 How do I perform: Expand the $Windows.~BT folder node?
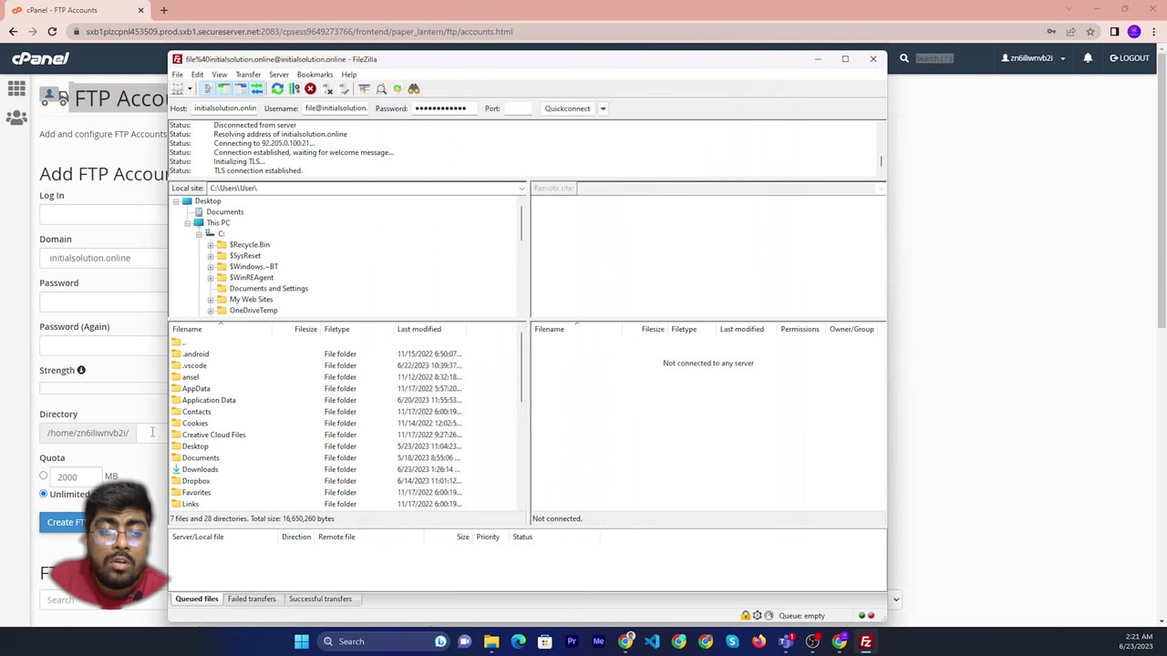(x=211, y=267)
